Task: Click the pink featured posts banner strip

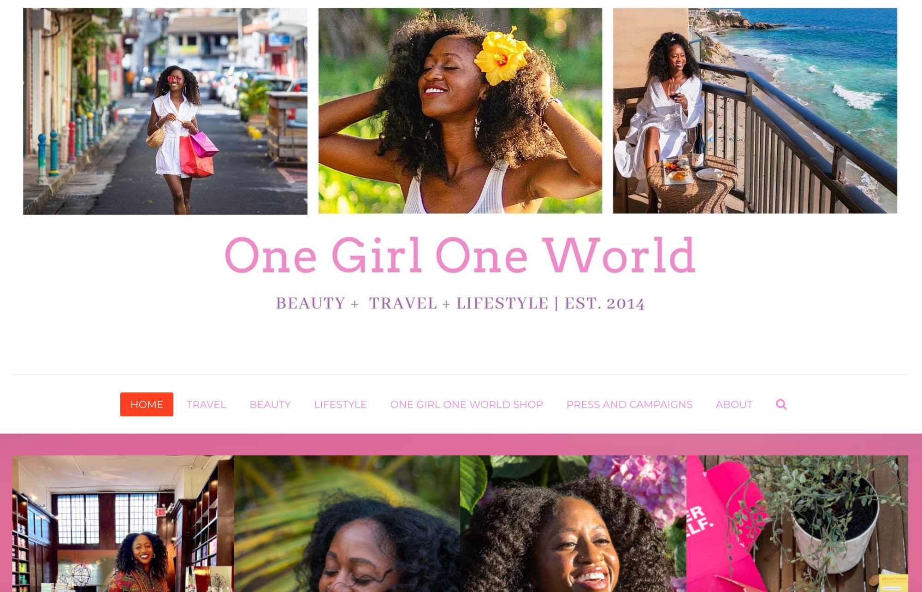Action: pos(461,444)
